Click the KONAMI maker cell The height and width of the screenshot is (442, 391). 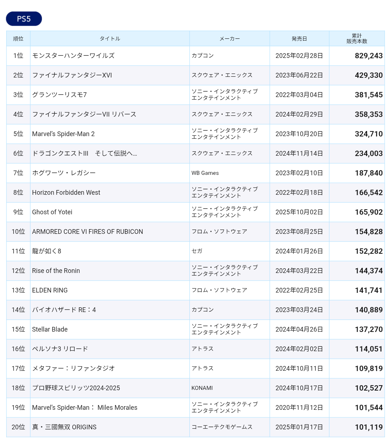coord(202,388)
